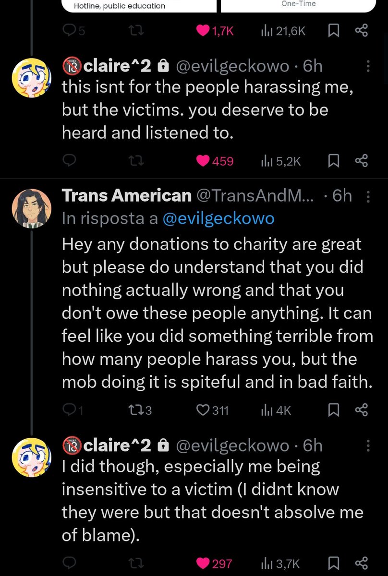The image size is (388, 576).
Task: Open more options on last claire^2 tweet
Action: (368, 446)
